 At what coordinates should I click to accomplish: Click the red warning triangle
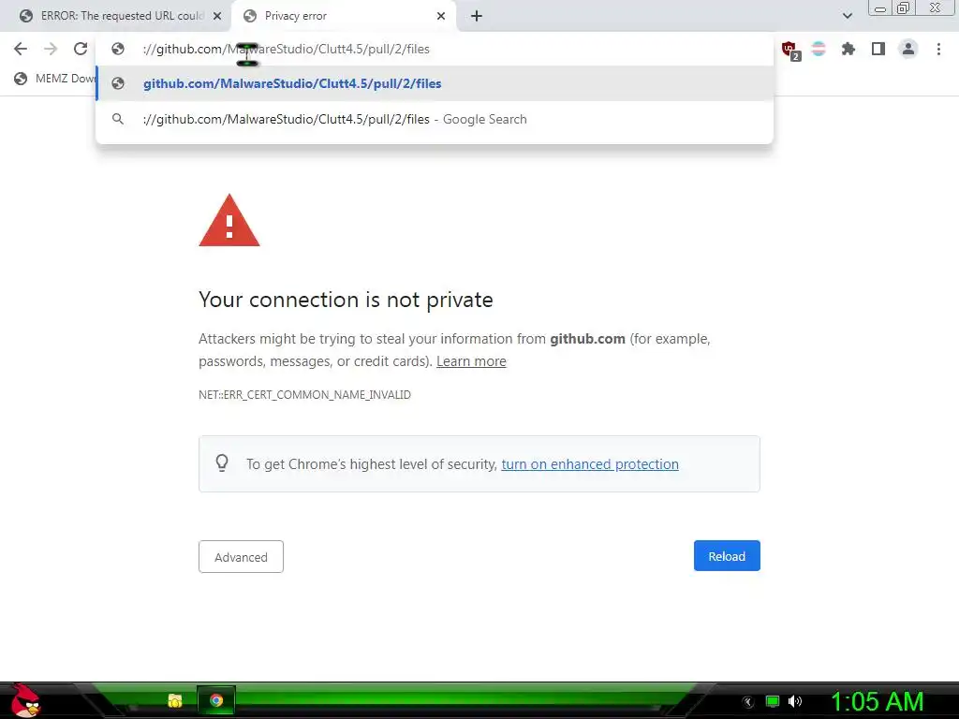tap(229, 221)
